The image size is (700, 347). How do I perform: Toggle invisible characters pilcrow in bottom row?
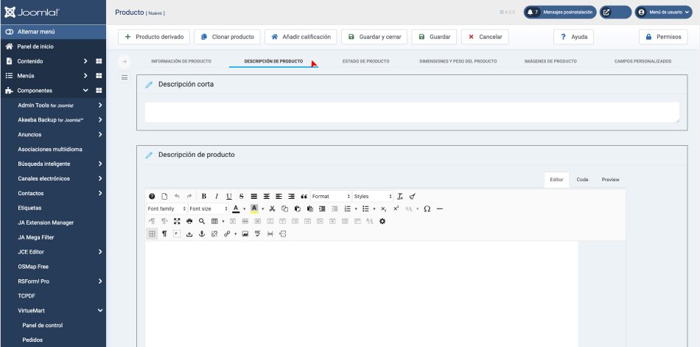point(164,234)
